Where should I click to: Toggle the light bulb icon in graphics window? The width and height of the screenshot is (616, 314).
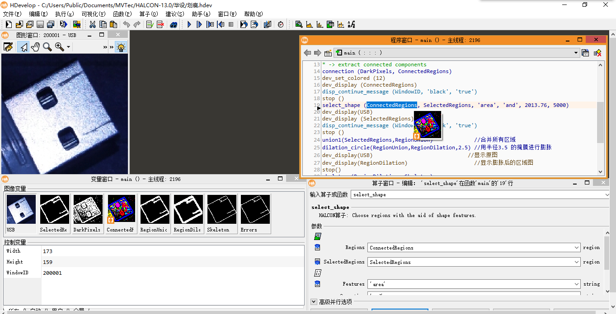click(x=121, y=46)
